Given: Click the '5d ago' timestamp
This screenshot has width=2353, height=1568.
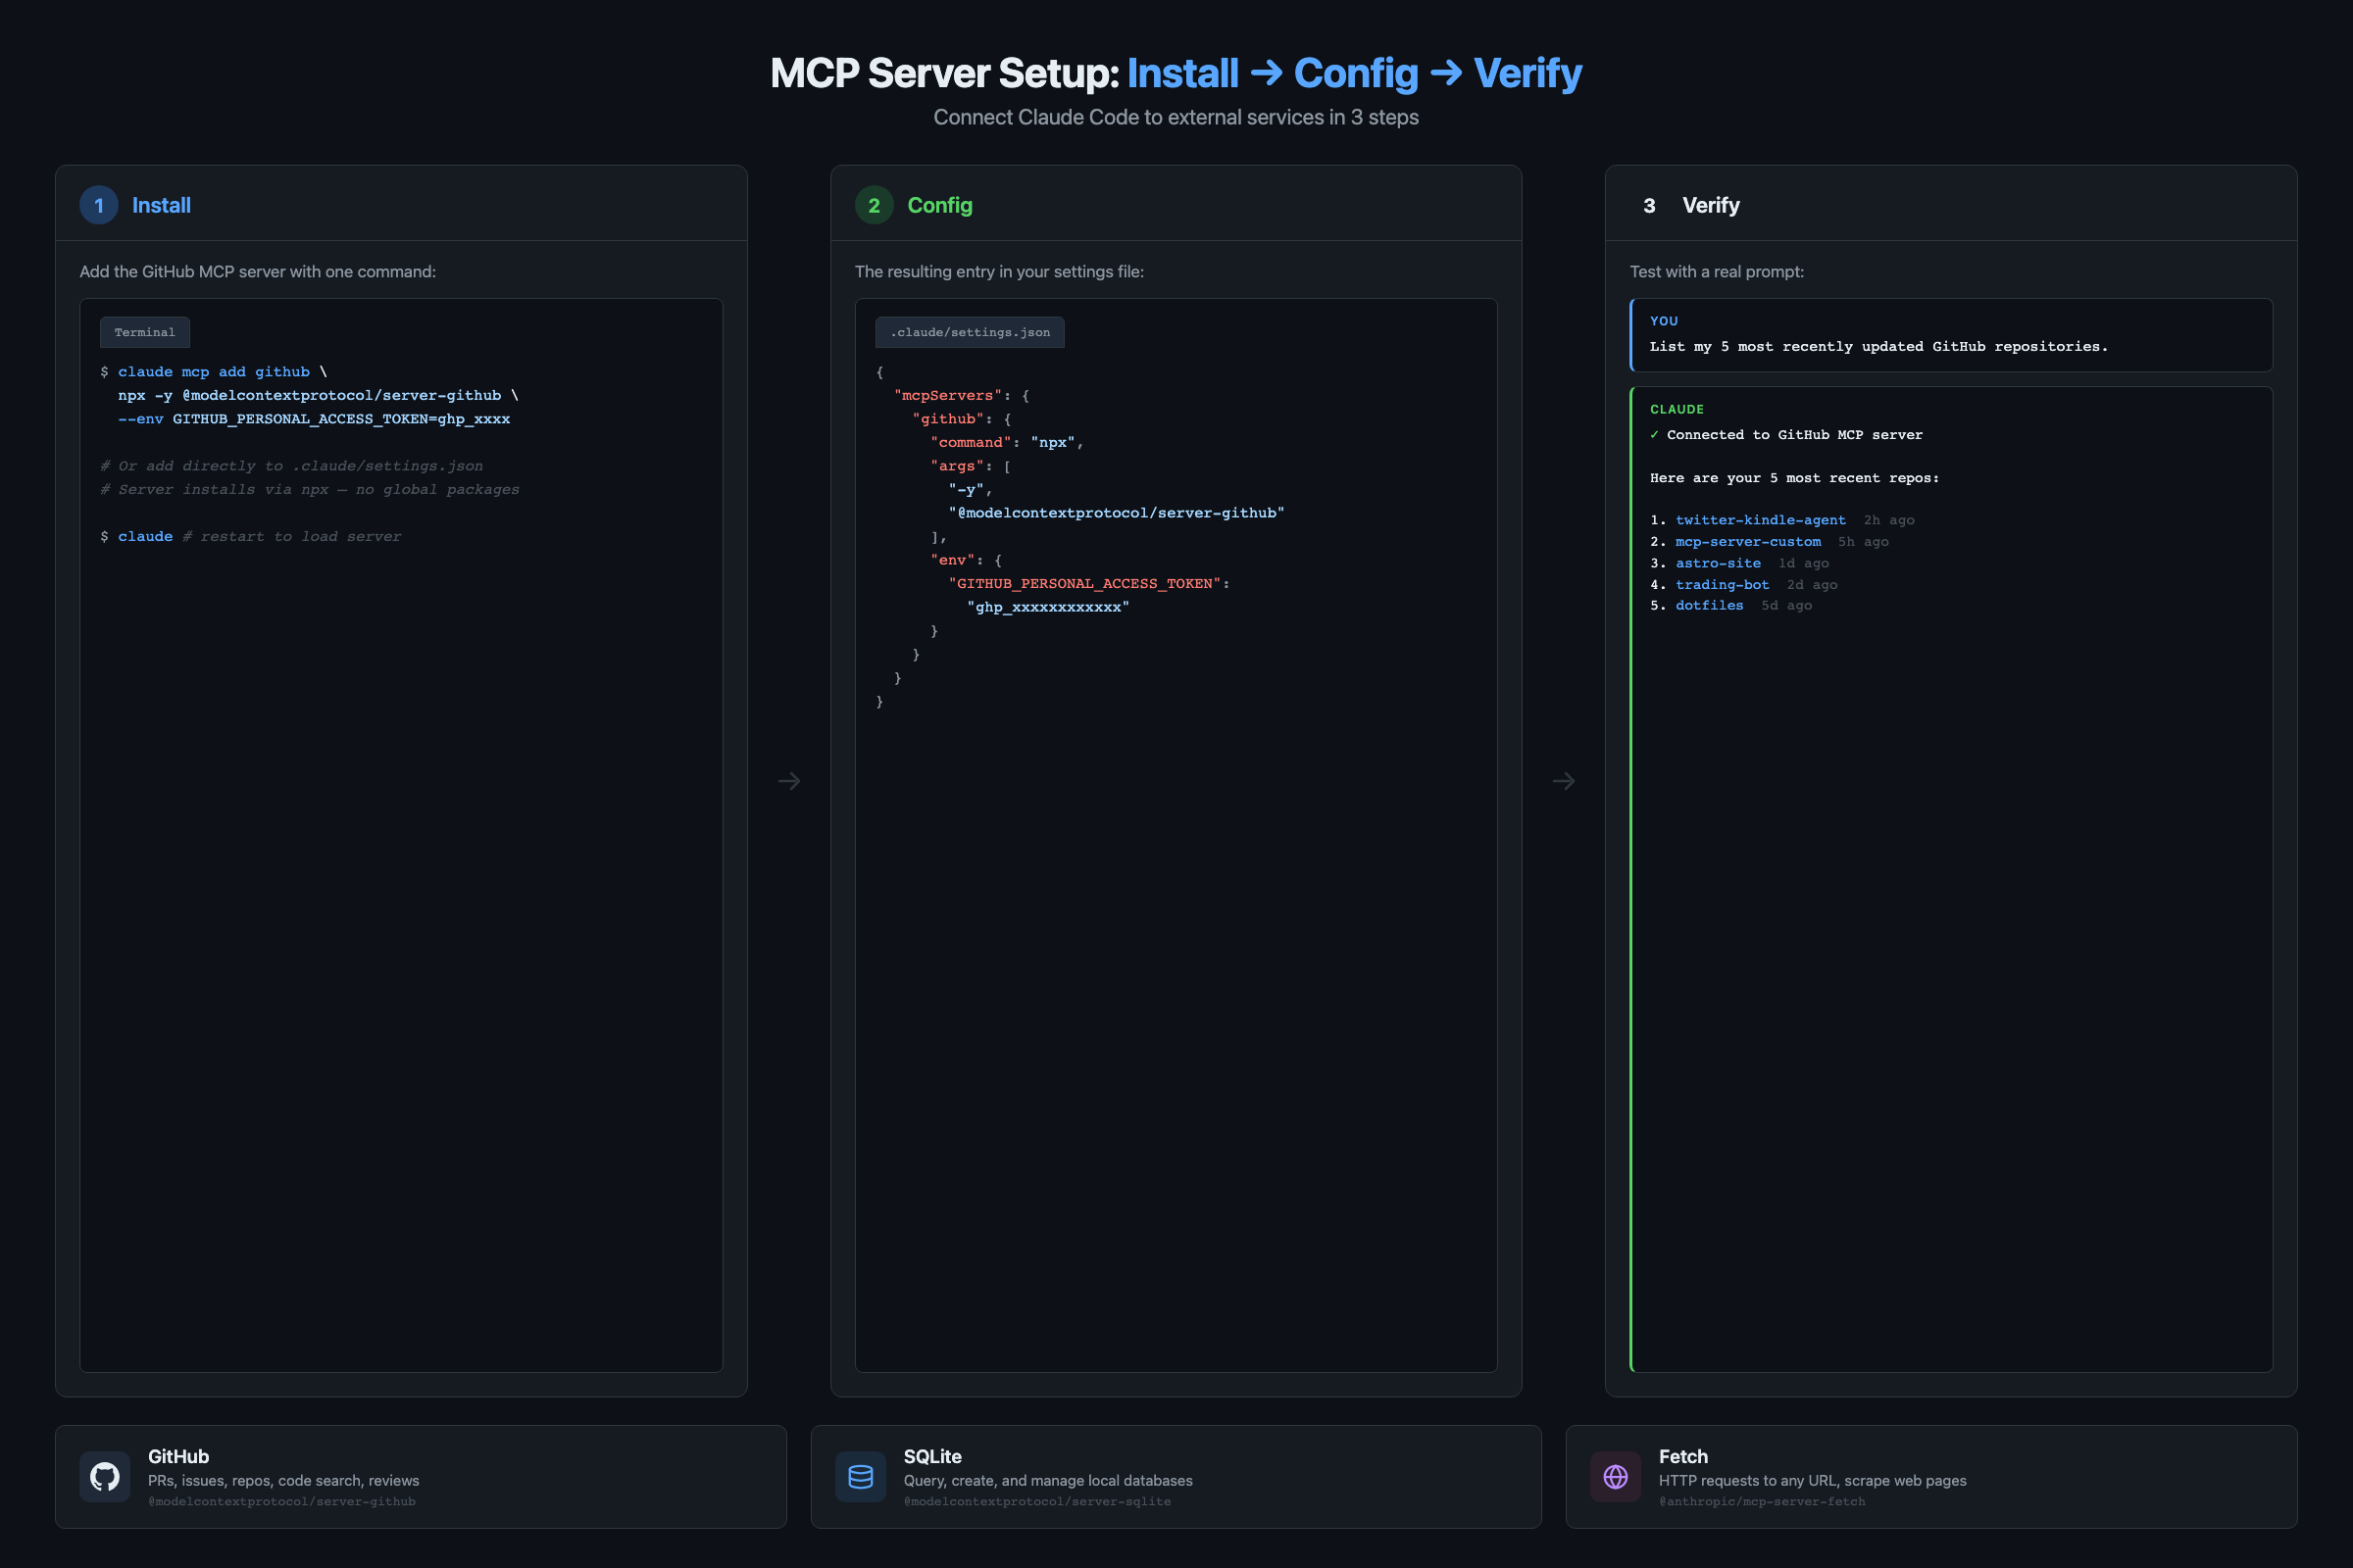Looking at the screenshot, I should click(x=1785, y=605).
